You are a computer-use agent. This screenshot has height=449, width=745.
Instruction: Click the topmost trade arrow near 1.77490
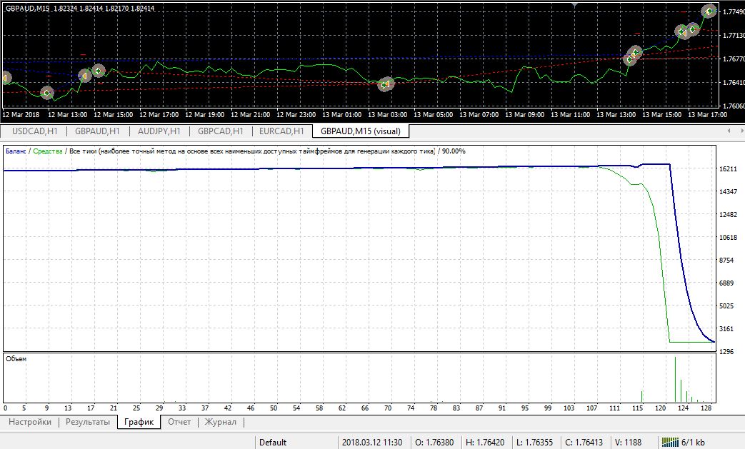tap(709, 11)
